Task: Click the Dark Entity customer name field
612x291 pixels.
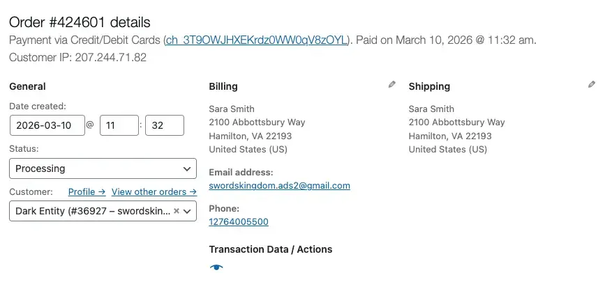Action: point(91,211)
